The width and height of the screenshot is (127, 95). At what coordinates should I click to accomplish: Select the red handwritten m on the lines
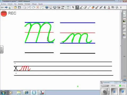tap(25, 68)
